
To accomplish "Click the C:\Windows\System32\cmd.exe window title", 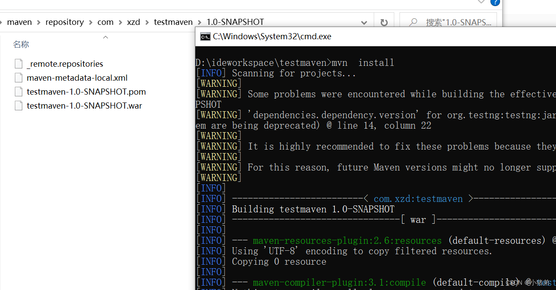I will tap(272, 37).
